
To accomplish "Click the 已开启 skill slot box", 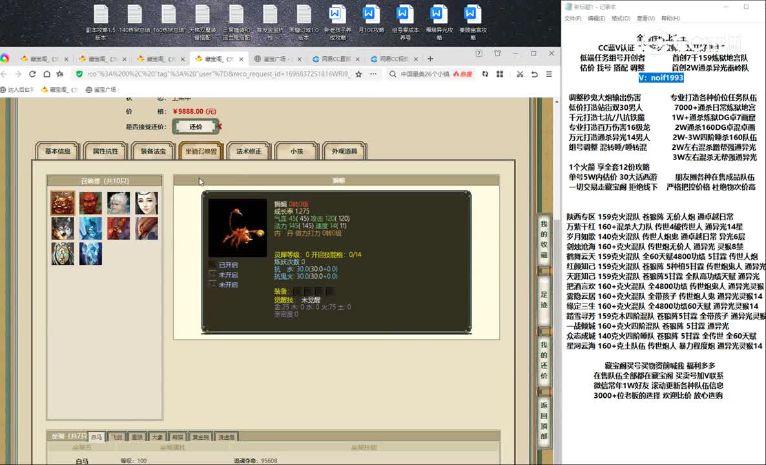I will pos(212,265).
